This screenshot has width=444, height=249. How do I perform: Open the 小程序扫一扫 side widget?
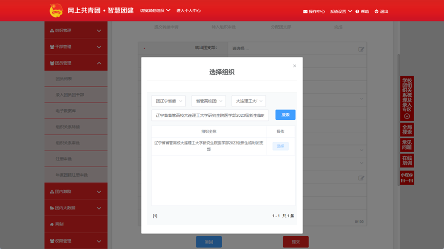(407, 178)
